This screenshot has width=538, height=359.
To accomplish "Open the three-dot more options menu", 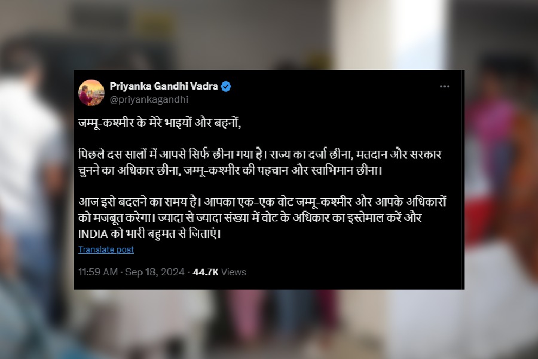I will 444,87.
